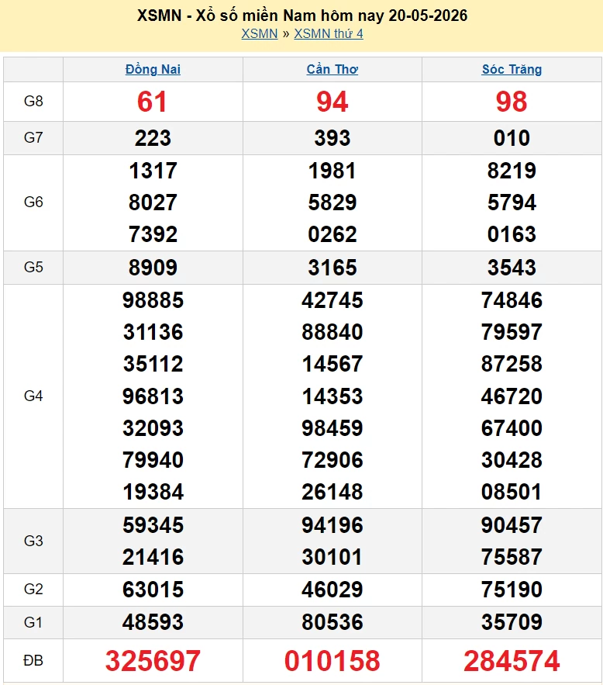Select G4 number 08501
The height and width of the screenshot is (685, 603).
tap(512, 493)
